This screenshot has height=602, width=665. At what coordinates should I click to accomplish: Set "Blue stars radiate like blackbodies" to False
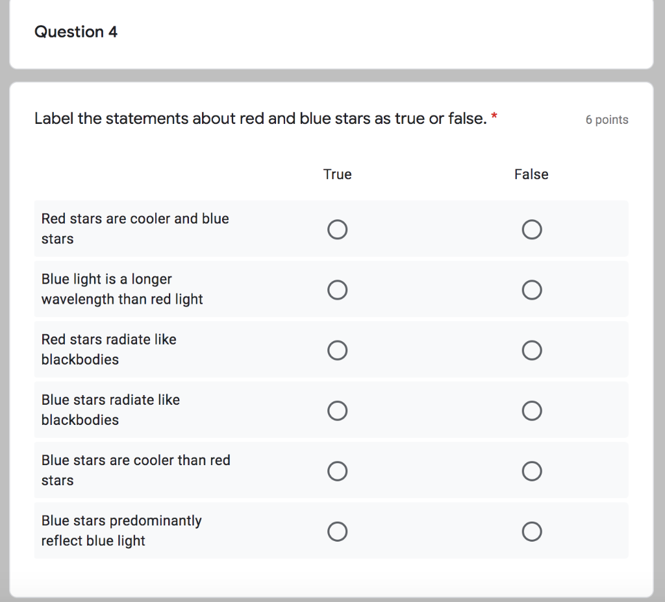531,411
